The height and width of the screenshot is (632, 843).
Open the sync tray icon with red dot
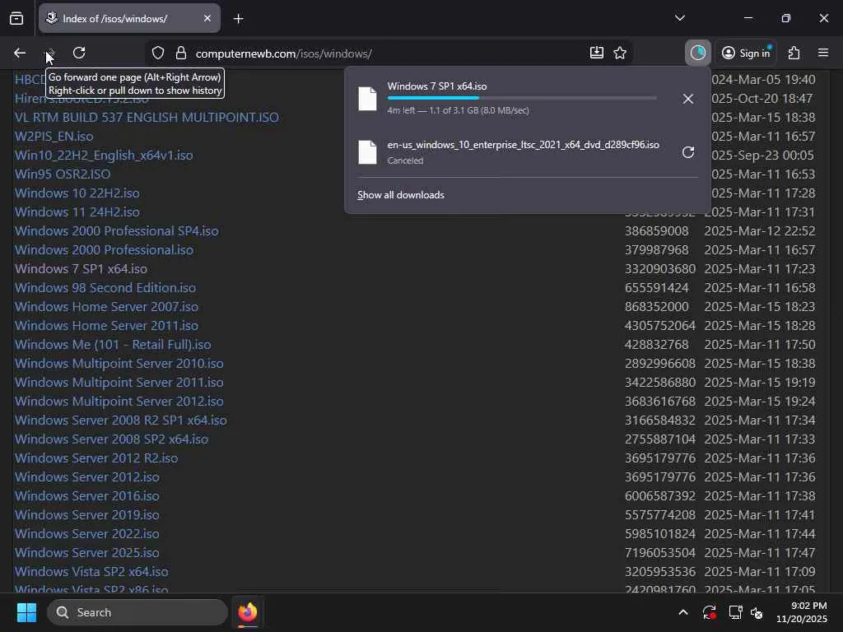(709, 612)
